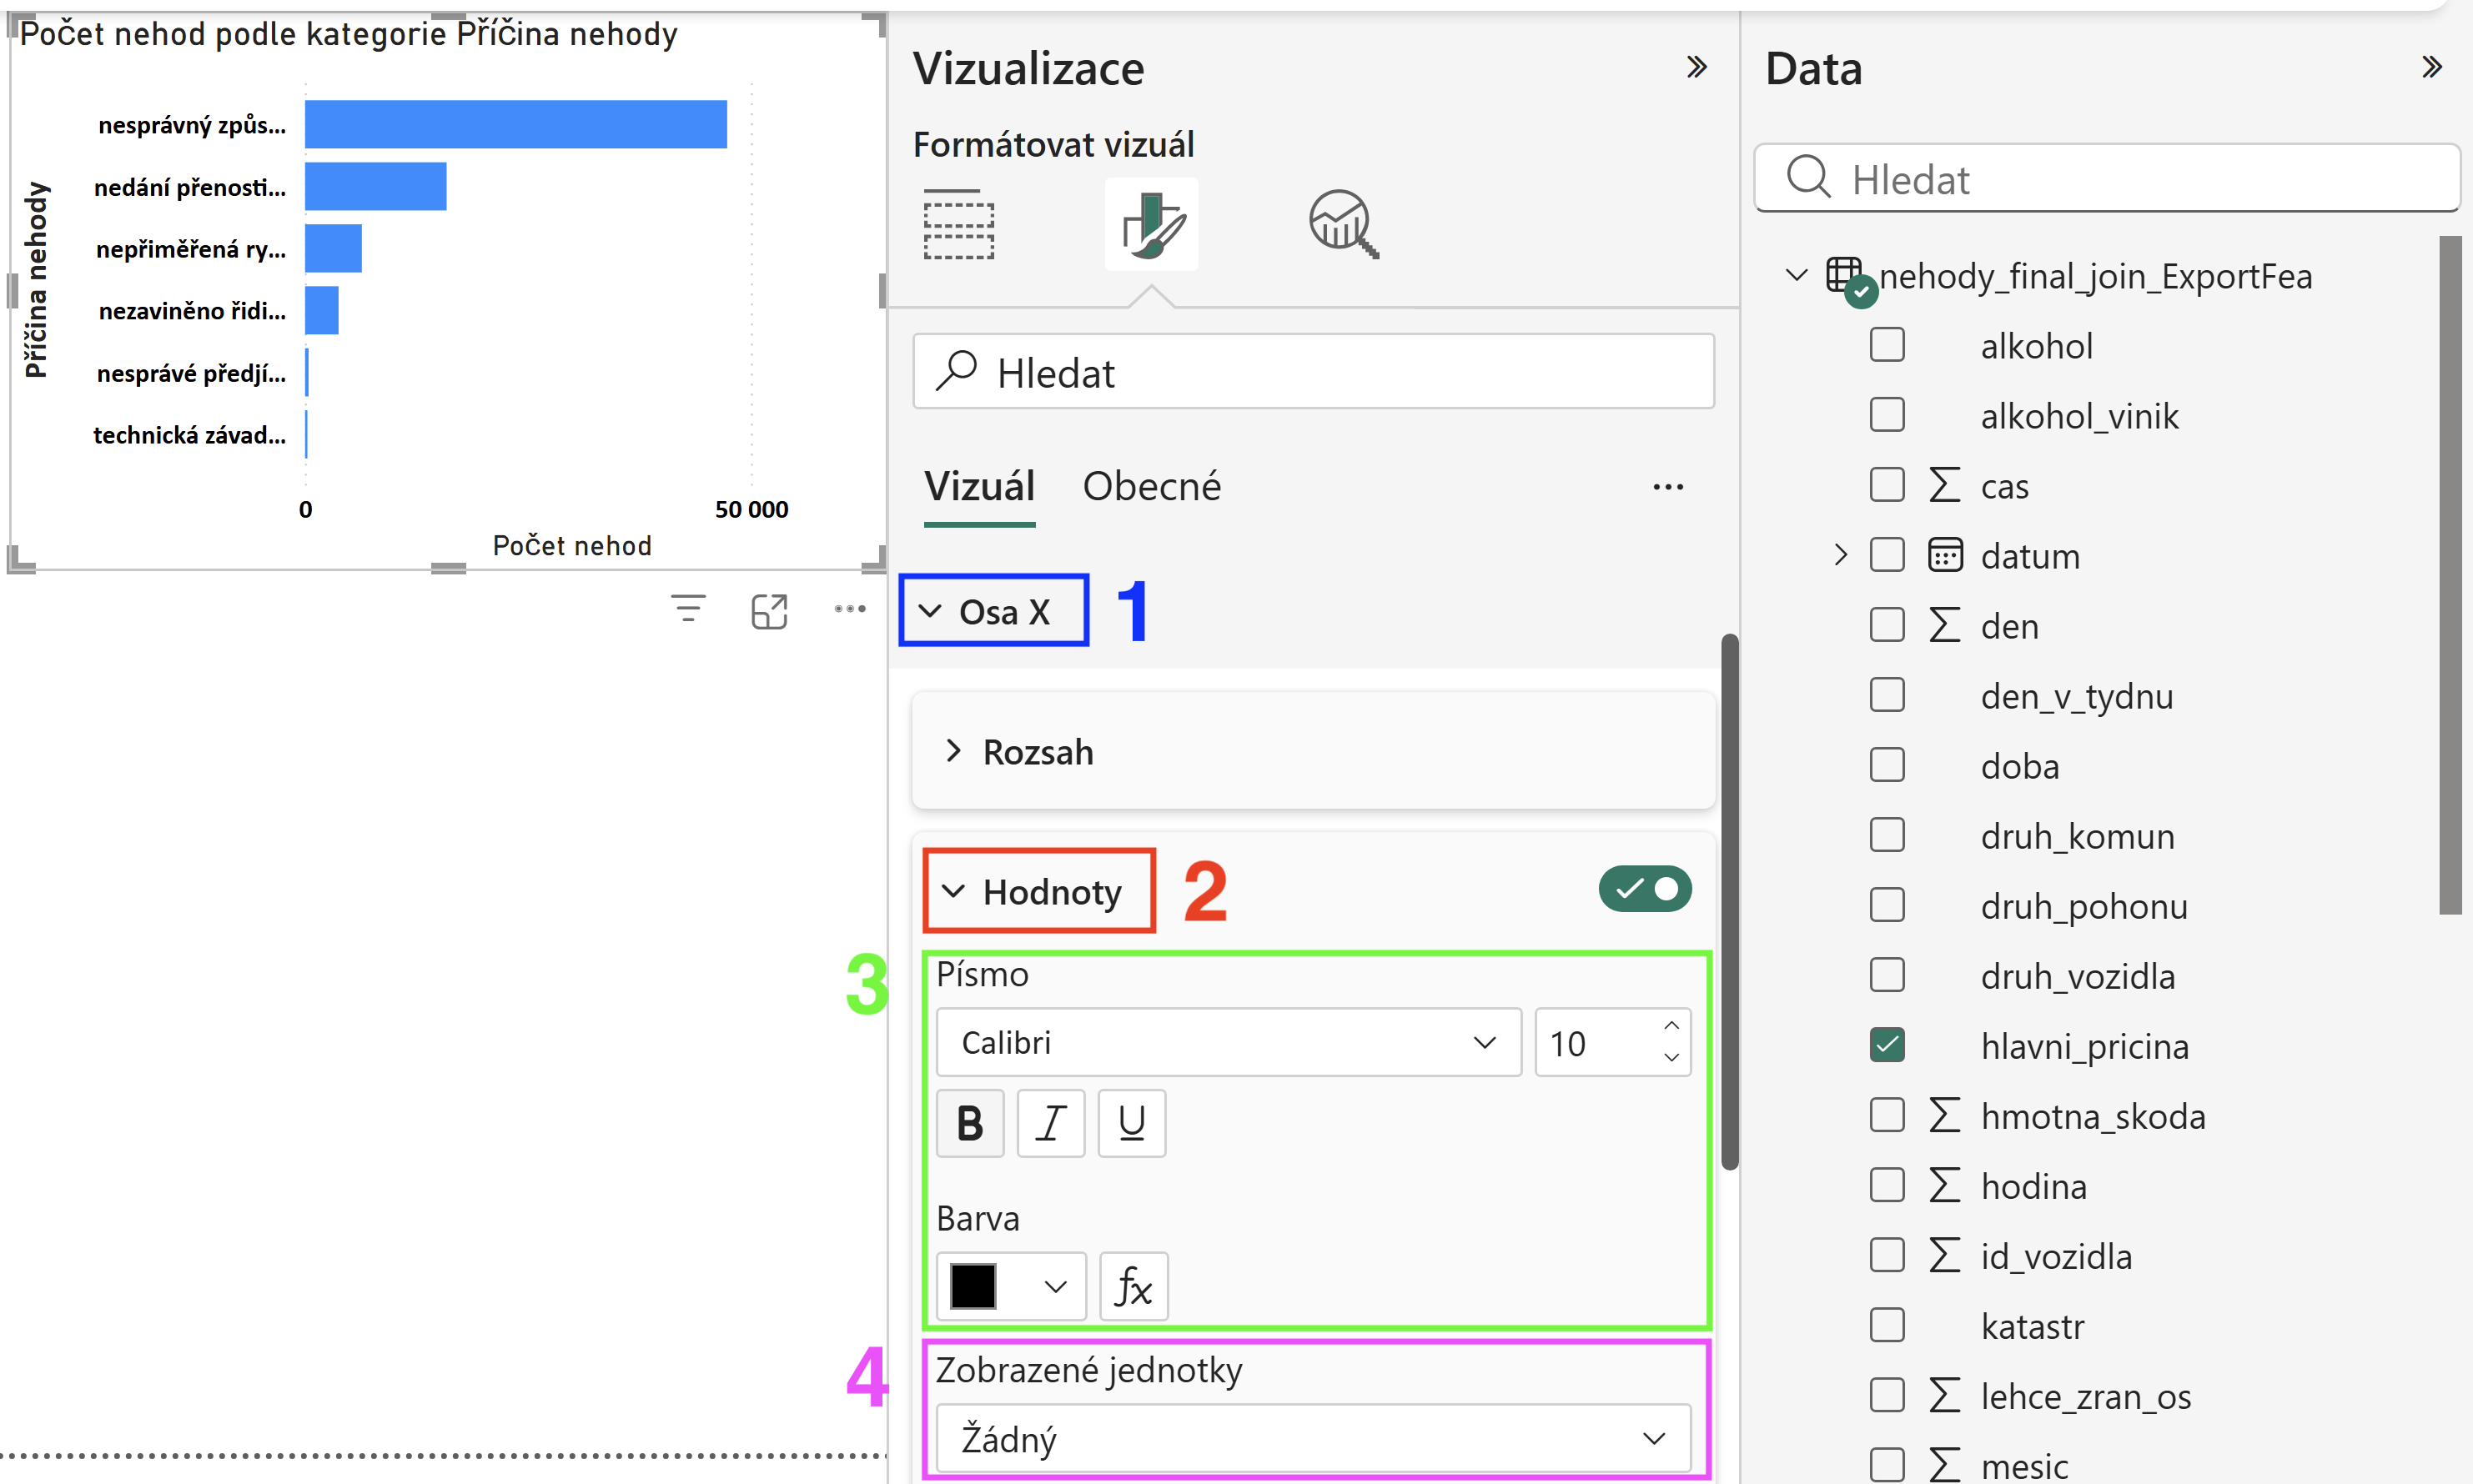Click the chart title Počet nehod podle kategorie
Screen dimensions: 2473x1484
pos(349,34)
